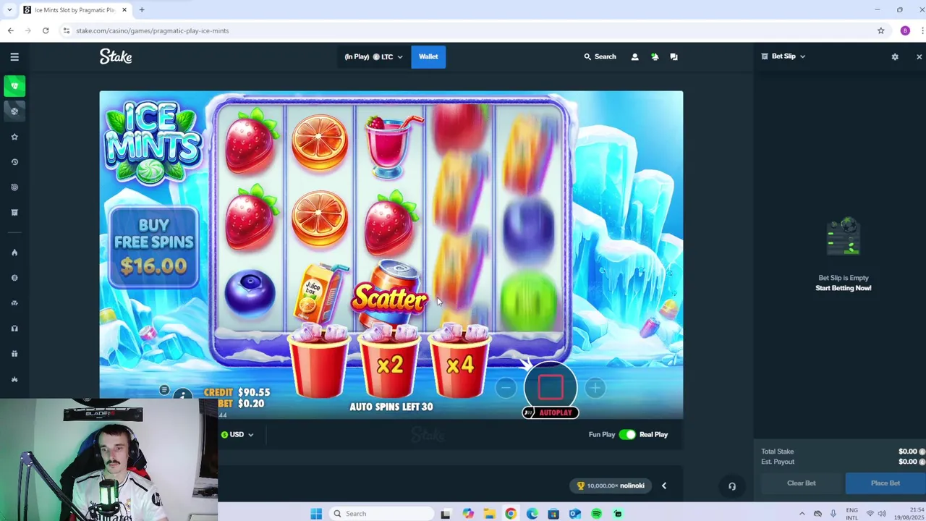Show hidden system tray icons
Screen dimensions: 926x521
802,514
